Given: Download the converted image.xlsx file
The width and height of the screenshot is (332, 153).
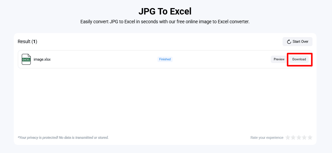Looking at the screenshot, I should [x=299, y=59].
